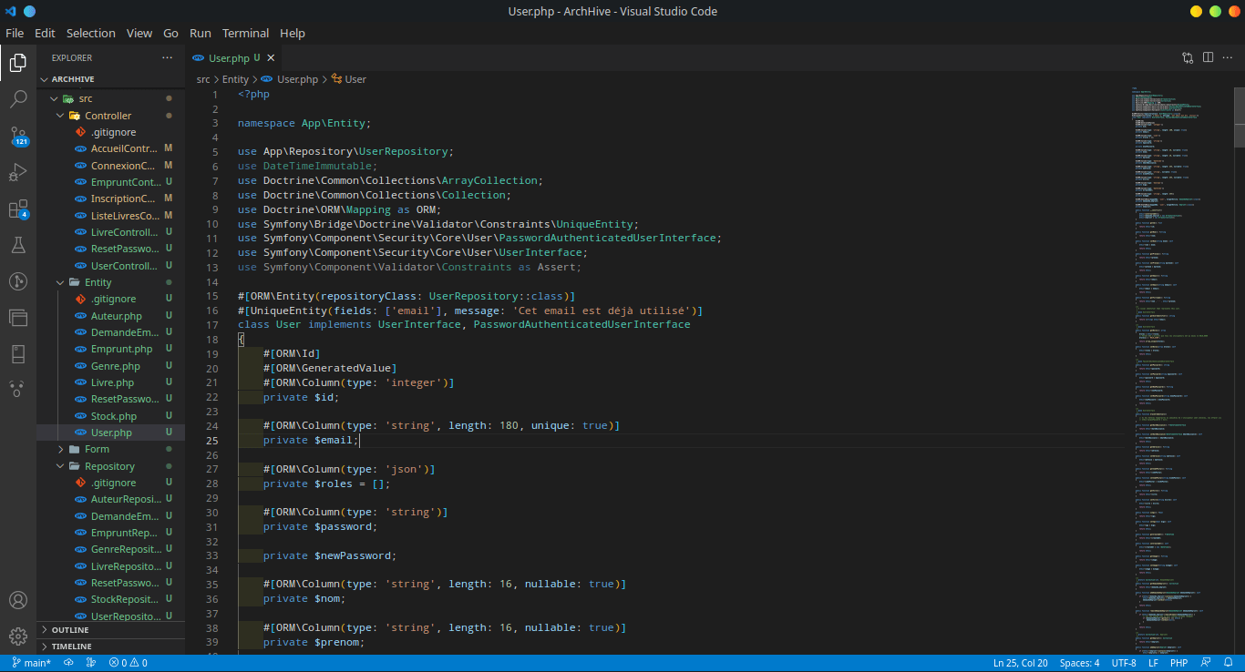Open Livre.php in the Entity folder

[112, 382]
